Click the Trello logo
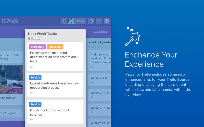204x127 pixels. pos(10,21)
